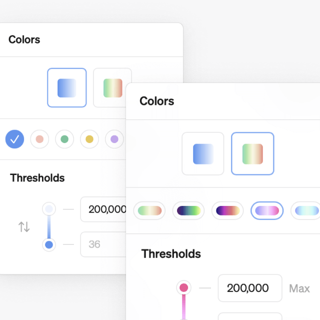Swap thresholds with the up-down arrows icon
This screenshot has height=320, width=320.
pyautogui.click(x=24, y=227)
